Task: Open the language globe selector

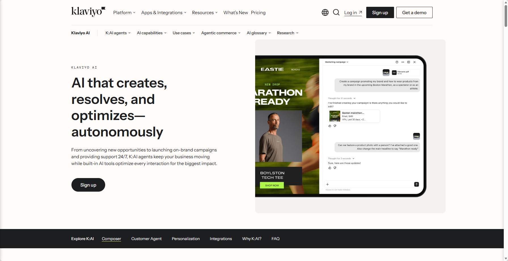Action: coord(325,12)
